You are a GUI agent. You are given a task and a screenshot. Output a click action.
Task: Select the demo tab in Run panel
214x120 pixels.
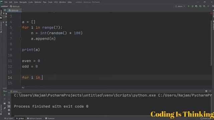(15, 91)
